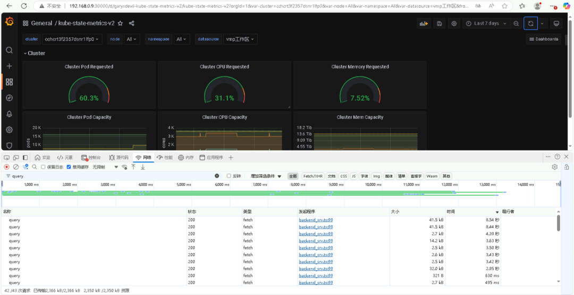Viewport: 574px width, 295px height.
Task: Save the dashboard with disk icon
Action: (440, 23)
